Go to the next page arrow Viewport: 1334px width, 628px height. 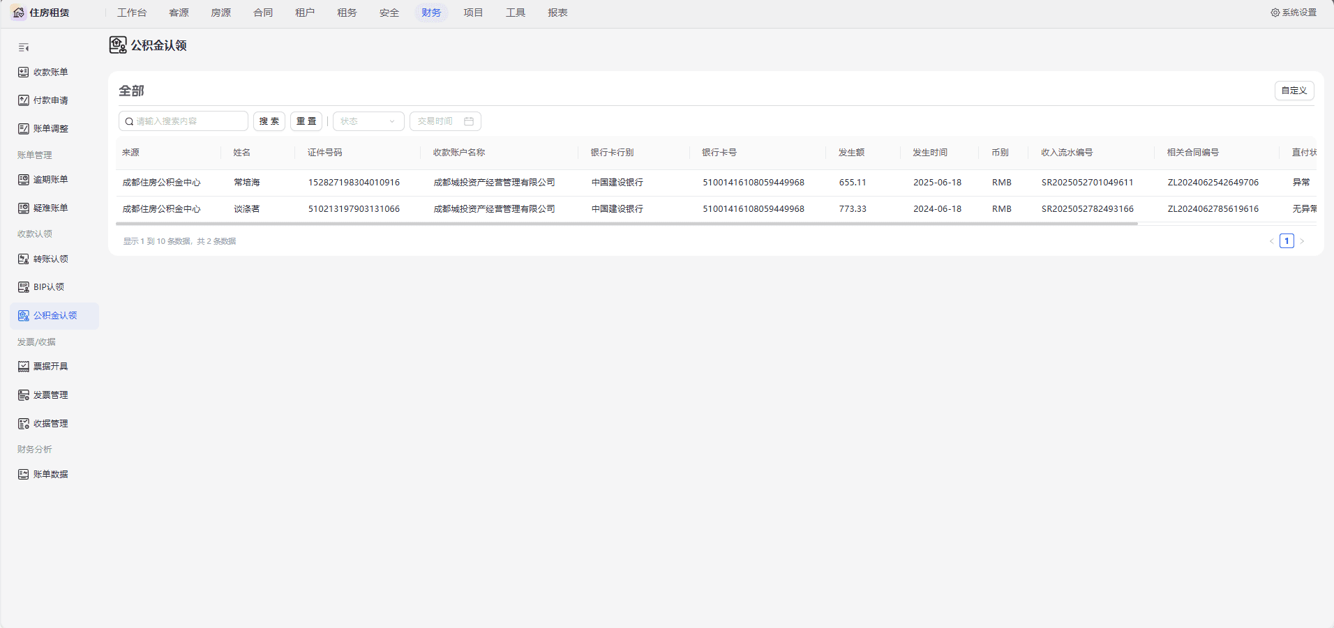(x=1302, y=241)
